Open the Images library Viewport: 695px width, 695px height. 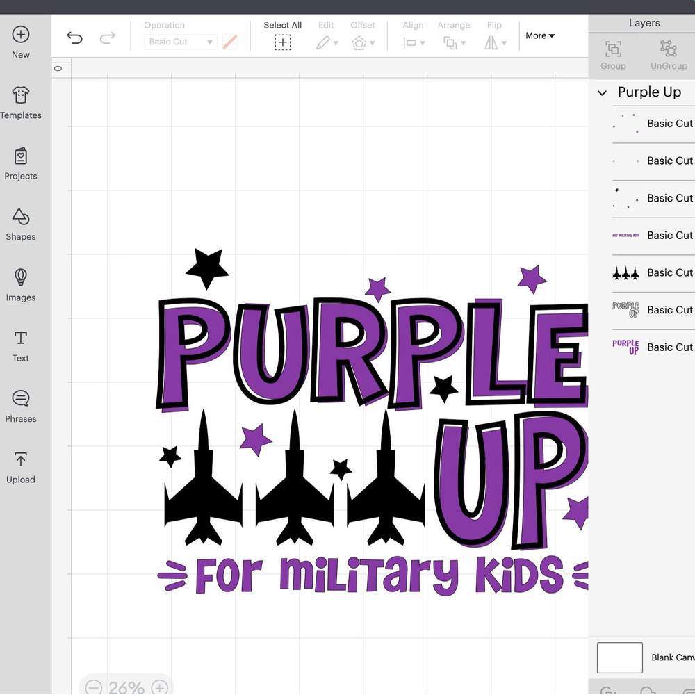click(x=21, y=278)
